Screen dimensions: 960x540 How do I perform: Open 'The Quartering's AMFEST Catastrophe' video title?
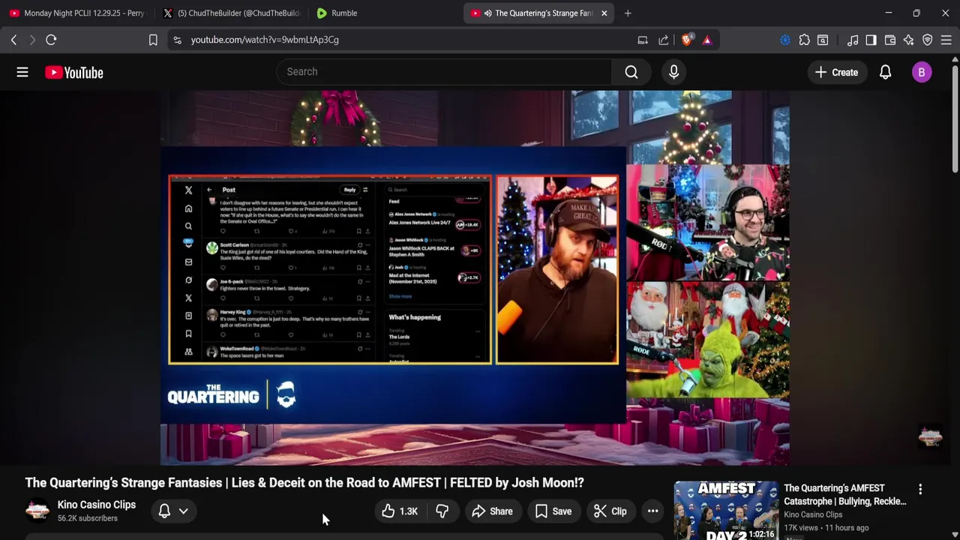(x=845, y=494)
